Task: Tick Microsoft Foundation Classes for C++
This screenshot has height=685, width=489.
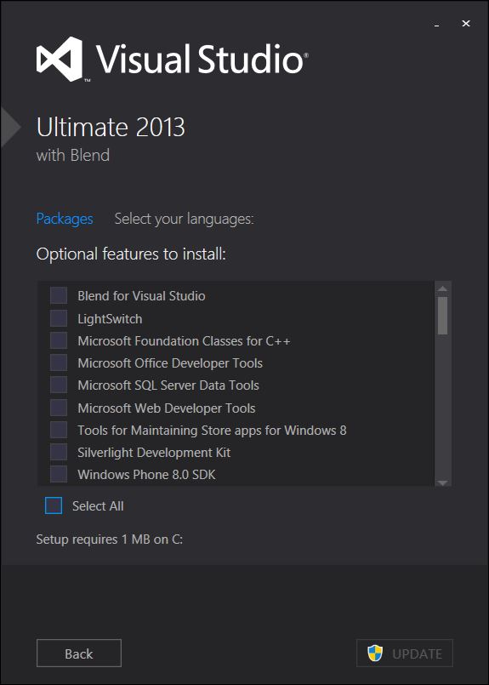Action: click(59, 340)
